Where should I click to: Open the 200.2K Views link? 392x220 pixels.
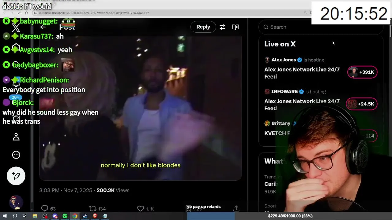113,190
